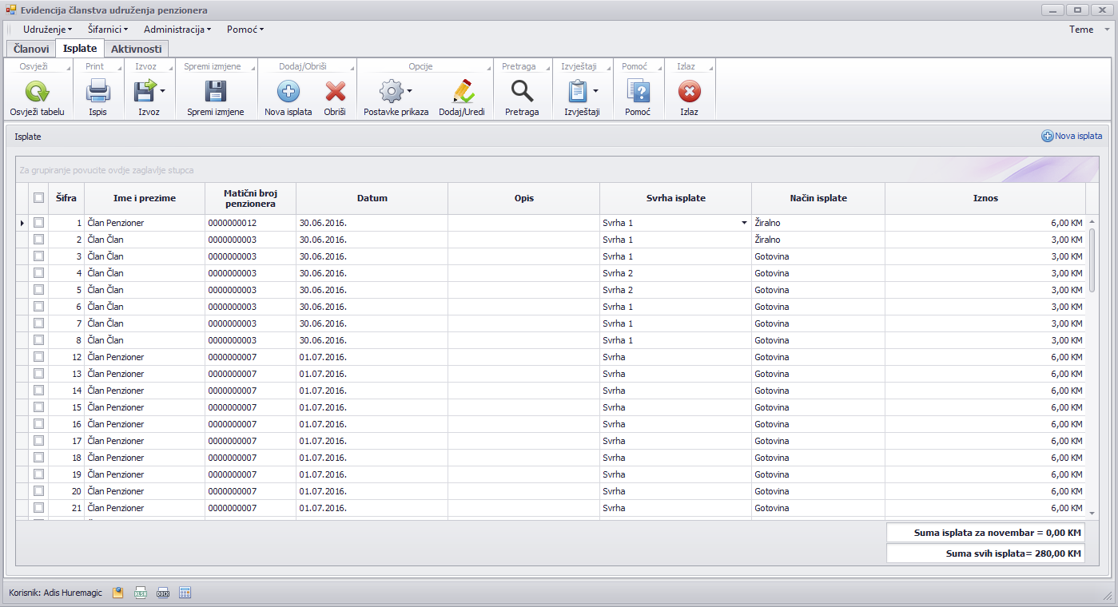Switch to the Aktivnosti tab
This screenshot has height=607, width=1118.
click(x=137, y=49)
